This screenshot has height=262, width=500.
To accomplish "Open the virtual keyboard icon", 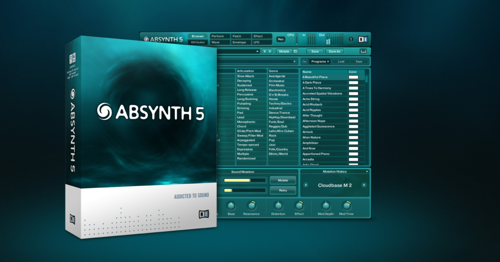I will click(363, 51).
